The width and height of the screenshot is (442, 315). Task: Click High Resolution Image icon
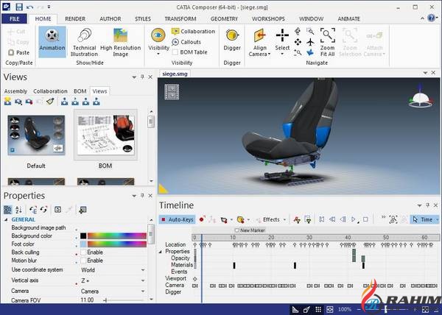pyautogui.click(x=121, y=39)
